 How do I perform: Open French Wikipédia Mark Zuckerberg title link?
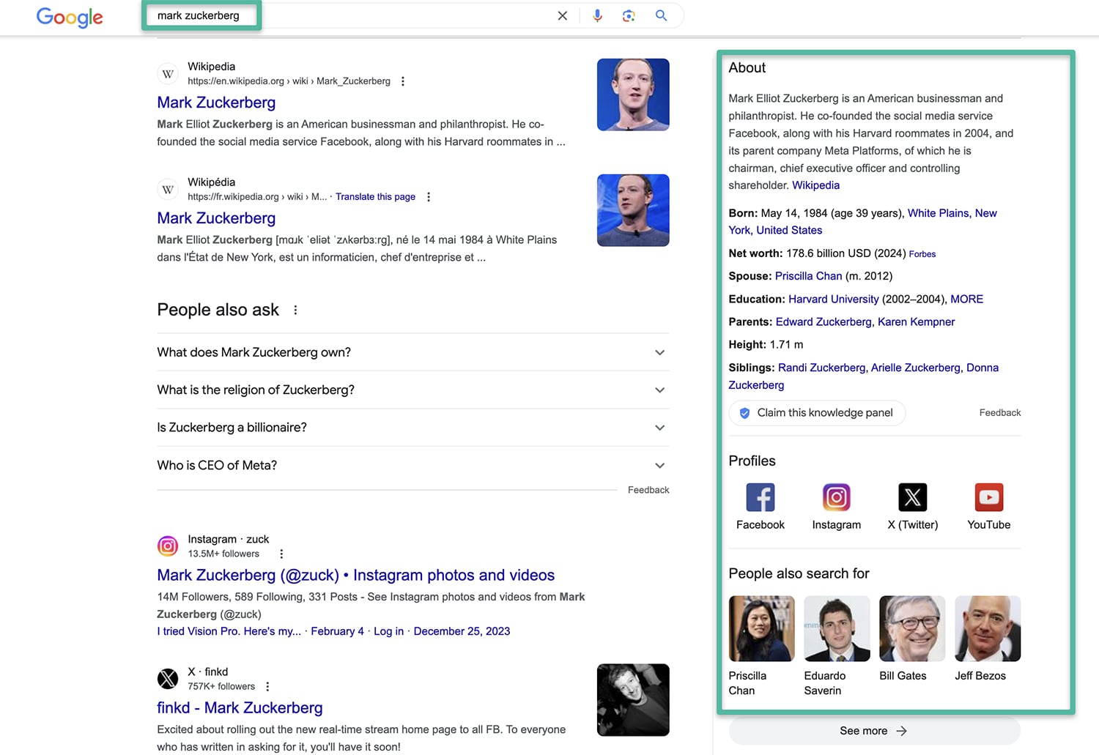[x=216, y=218]
